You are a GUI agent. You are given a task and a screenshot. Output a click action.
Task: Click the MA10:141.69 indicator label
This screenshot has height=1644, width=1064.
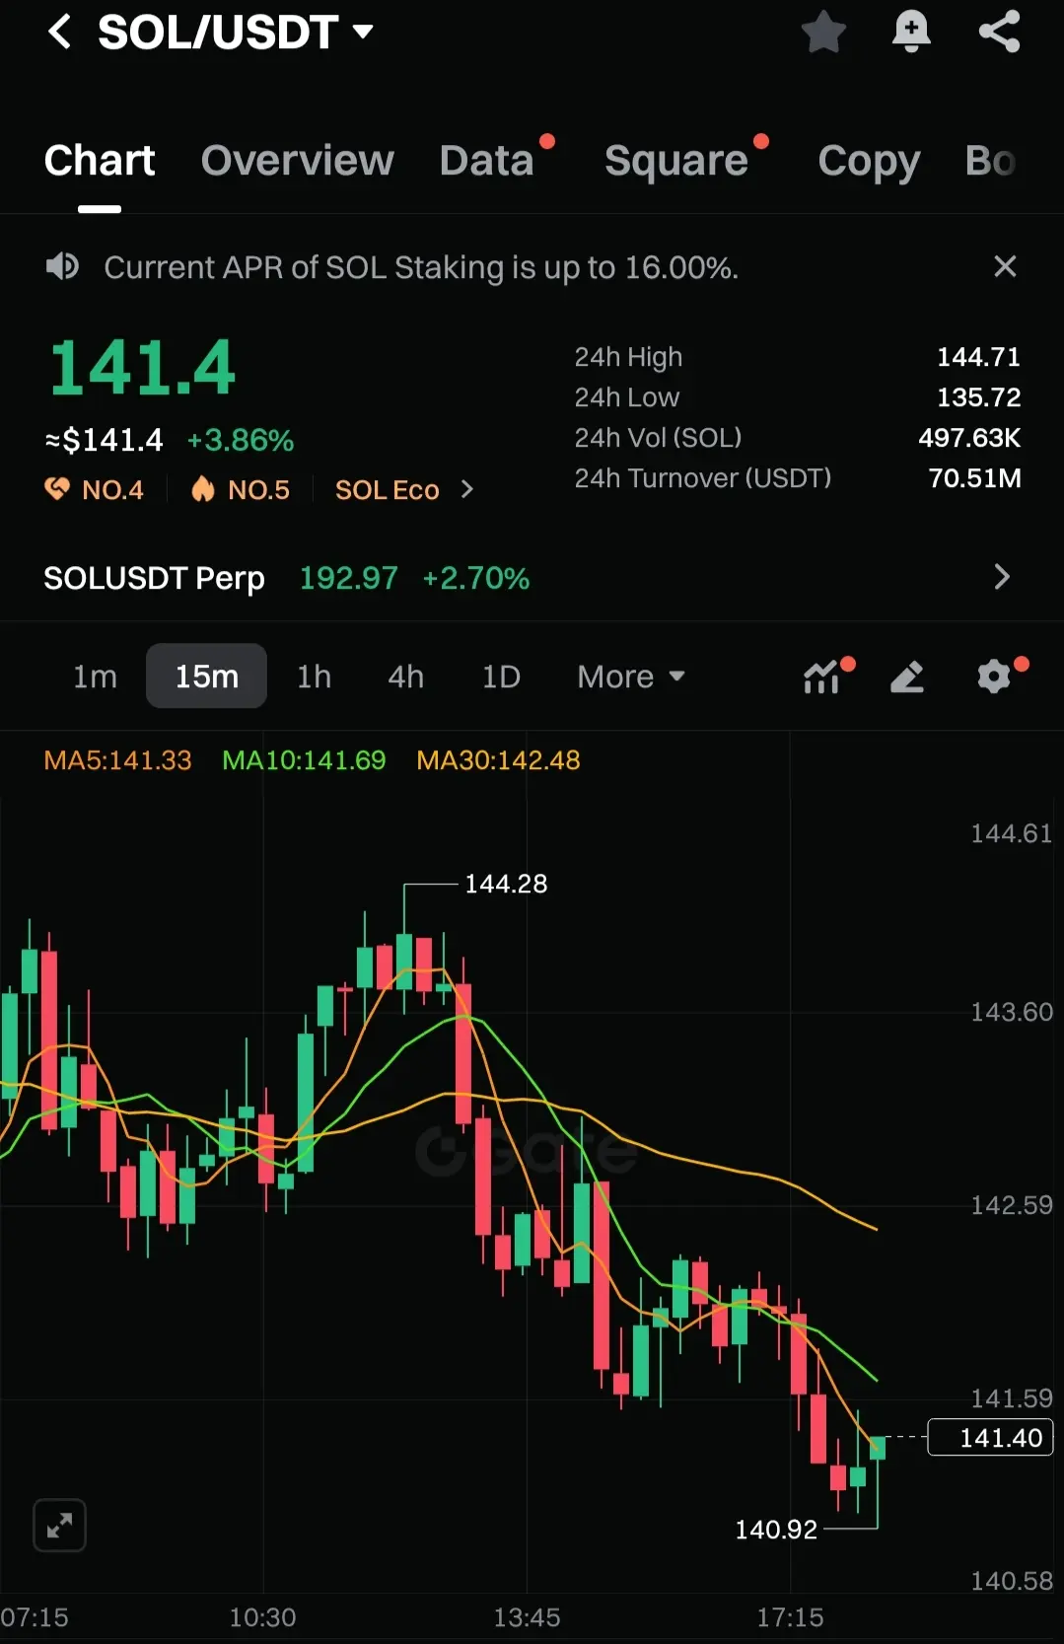(304, 760)
